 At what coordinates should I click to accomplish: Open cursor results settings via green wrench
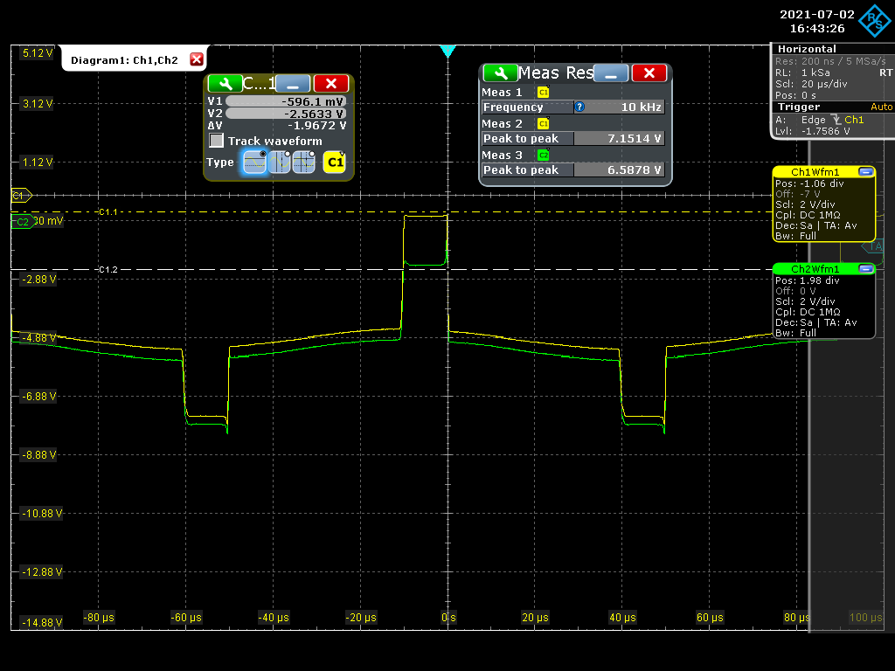point(225,84)
